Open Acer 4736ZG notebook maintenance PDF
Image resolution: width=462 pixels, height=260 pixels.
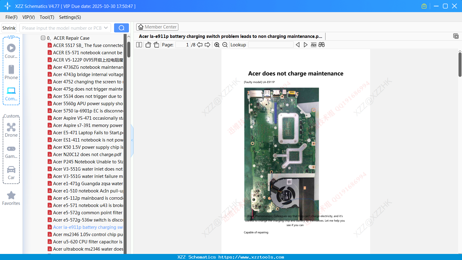pyautogui.click(x=85, y=67)
